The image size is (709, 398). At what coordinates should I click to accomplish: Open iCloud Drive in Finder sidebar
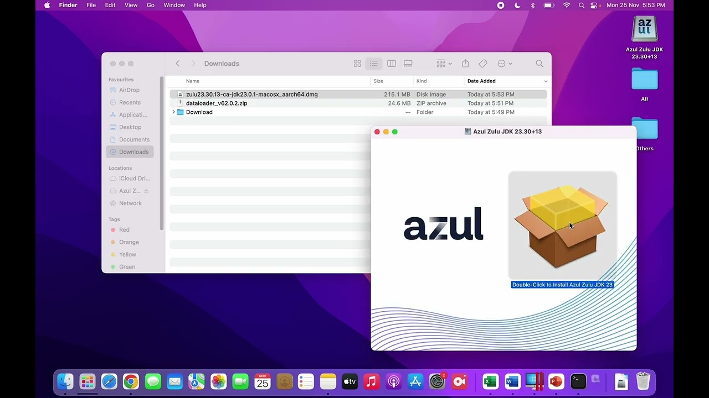tap(130, 179)
